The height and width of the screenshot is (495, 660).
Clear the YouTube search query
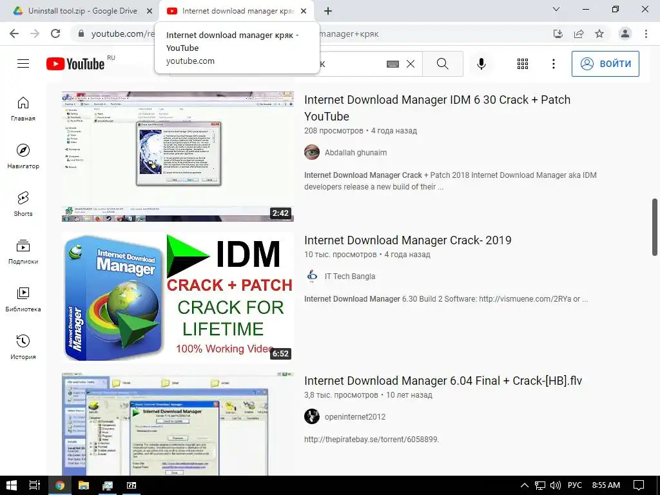coord(411,64)
